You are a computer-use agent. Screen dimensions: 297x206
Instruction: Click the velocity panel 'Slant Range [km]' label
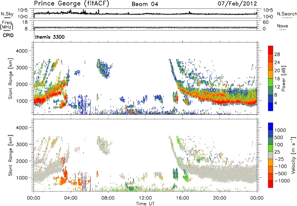(x=10, y=155)
